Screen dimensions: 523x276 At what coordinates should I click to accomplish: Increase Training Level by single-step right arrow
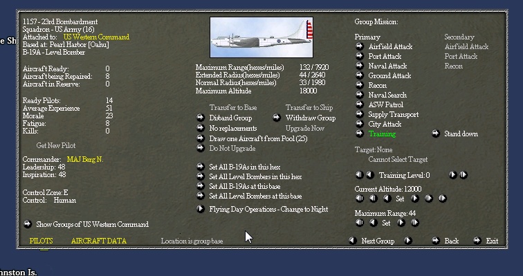pyautogui.click(x=452, y=175)
